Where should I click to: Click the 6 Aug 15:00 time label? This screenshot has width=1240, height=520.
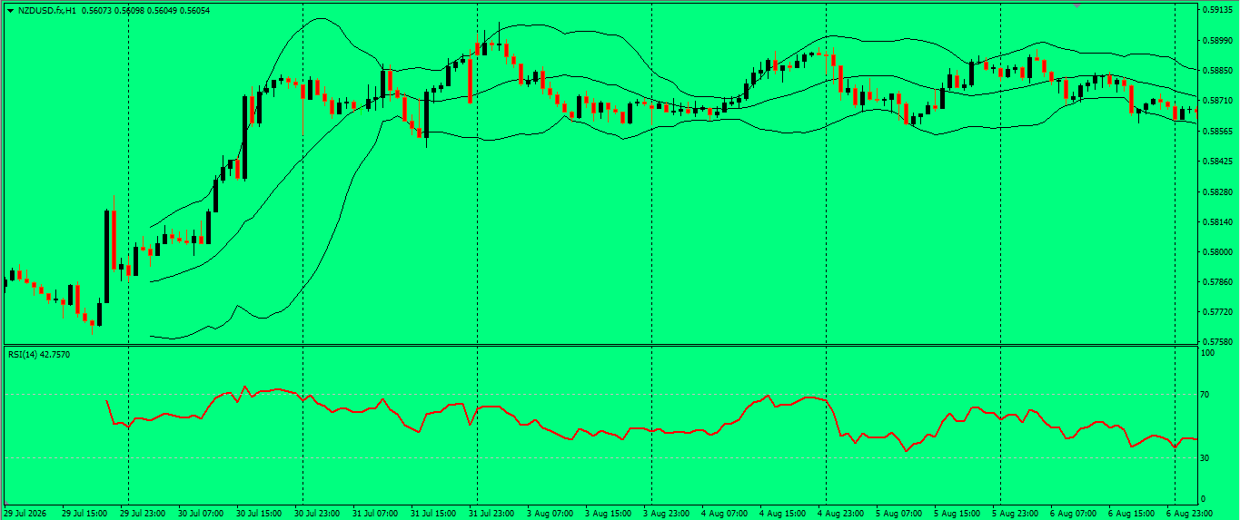[1130, 513]
